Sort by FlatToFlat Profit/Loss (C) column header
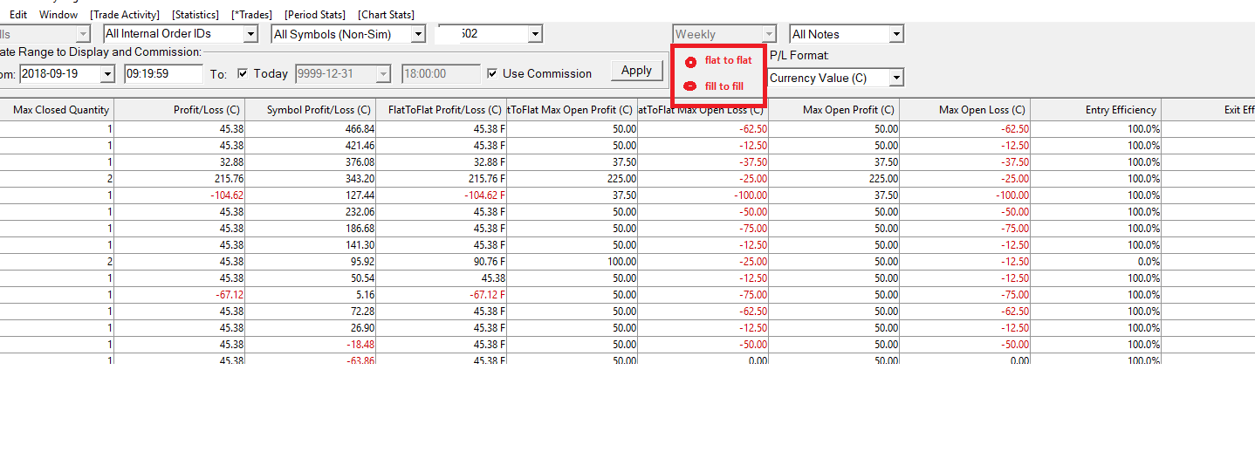Screen dimensions: 1255x459 tap(441, 110)
